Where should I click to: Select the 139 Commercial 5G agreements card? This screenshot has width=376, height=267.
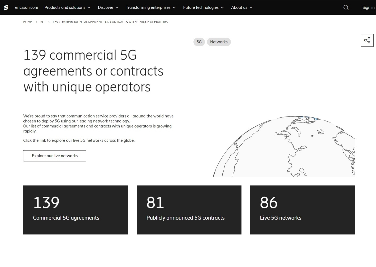[76, 210]
